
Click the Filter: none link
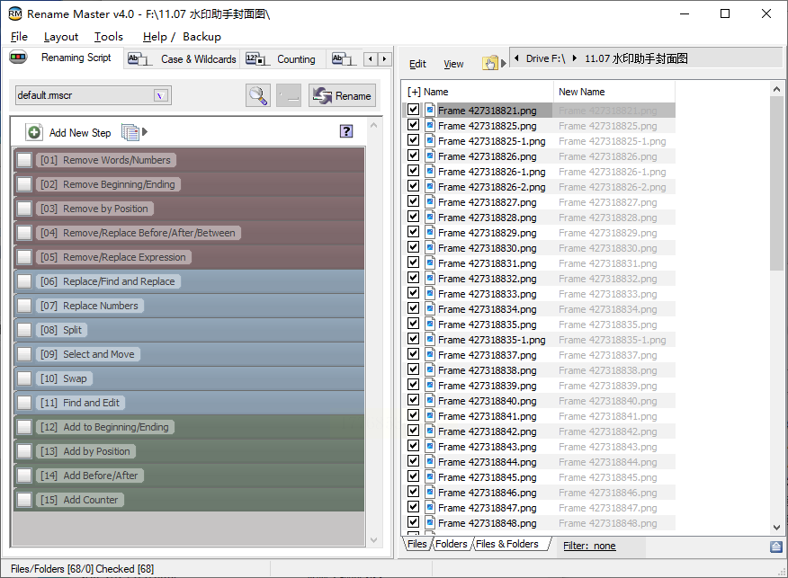(x=589, y=546)
